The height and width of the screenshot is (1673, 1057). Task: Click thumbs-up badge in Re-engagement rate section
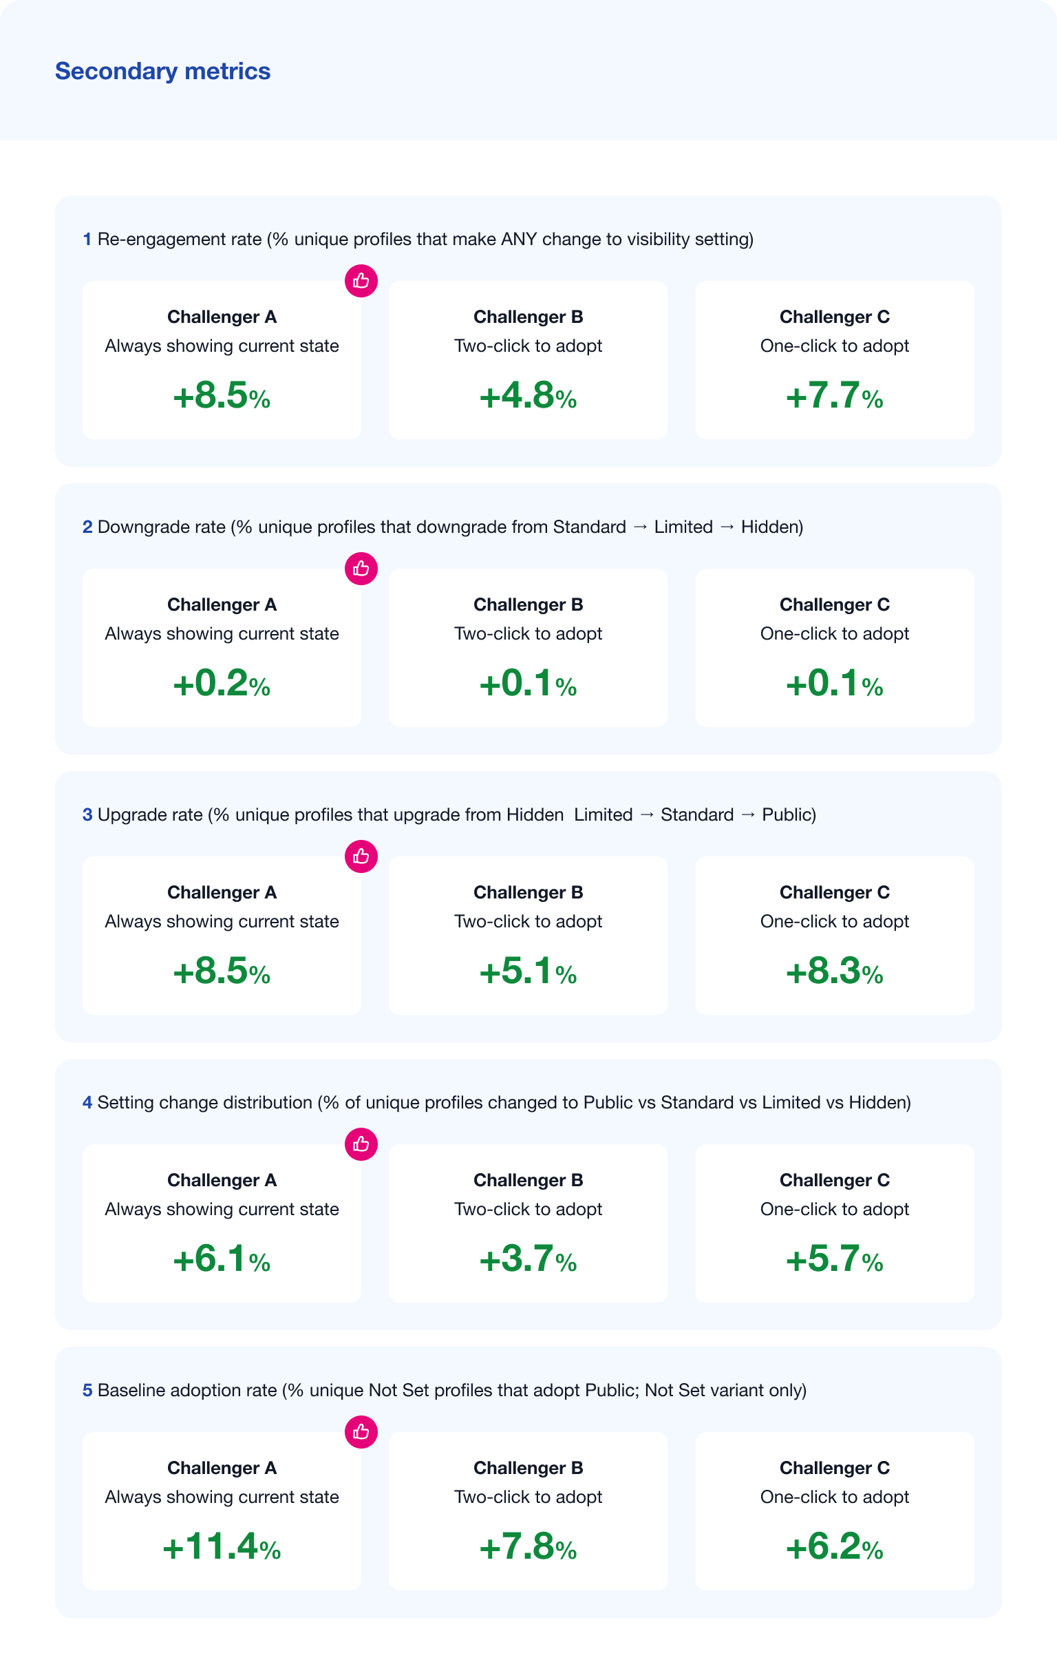(x=361, y=281)
